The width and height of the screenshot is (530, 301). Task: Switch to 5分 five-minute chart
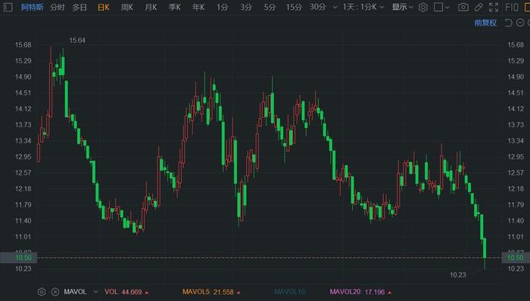pos(270,7)
